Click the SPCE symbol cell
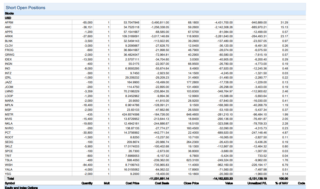 [x=9, y=151]
